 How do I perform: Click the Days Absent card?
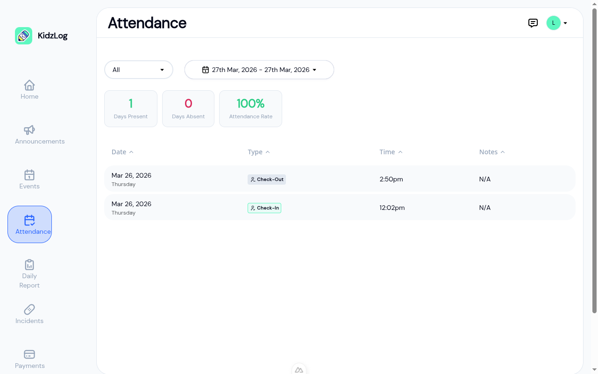pyautogui.click(x=188, y=108)
